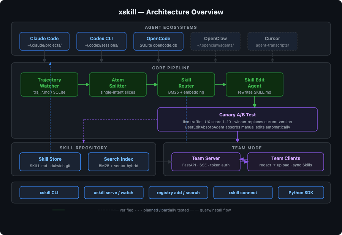Select the Claude Code ecosystem box

44,41
